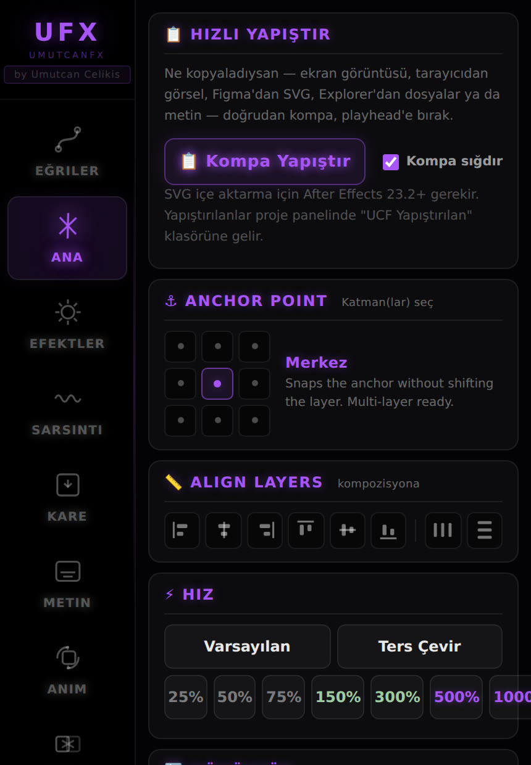Distribute layers horizontally
Viewport: 531px width, 765px height.
coord(443,531)
